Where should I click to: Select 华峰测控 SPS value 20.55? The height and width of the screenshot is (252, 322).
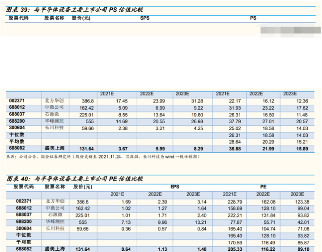(159, 121)
